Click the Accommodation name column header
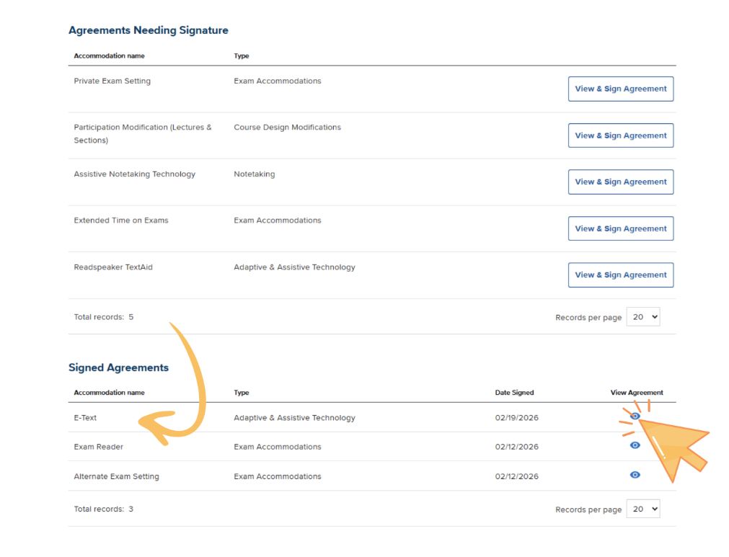The width and height of the screenshot is (729, 557). [109, 392]
